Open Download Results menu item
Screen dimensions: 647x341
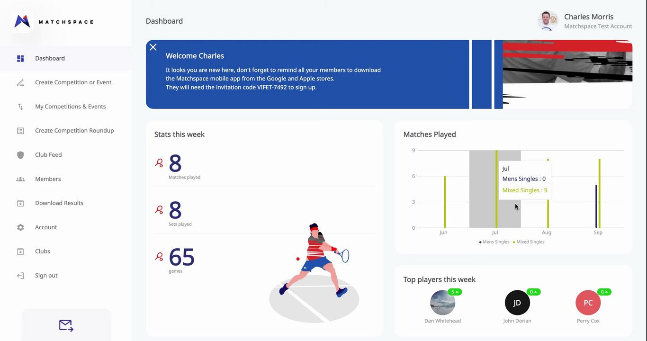pos(59,203)
